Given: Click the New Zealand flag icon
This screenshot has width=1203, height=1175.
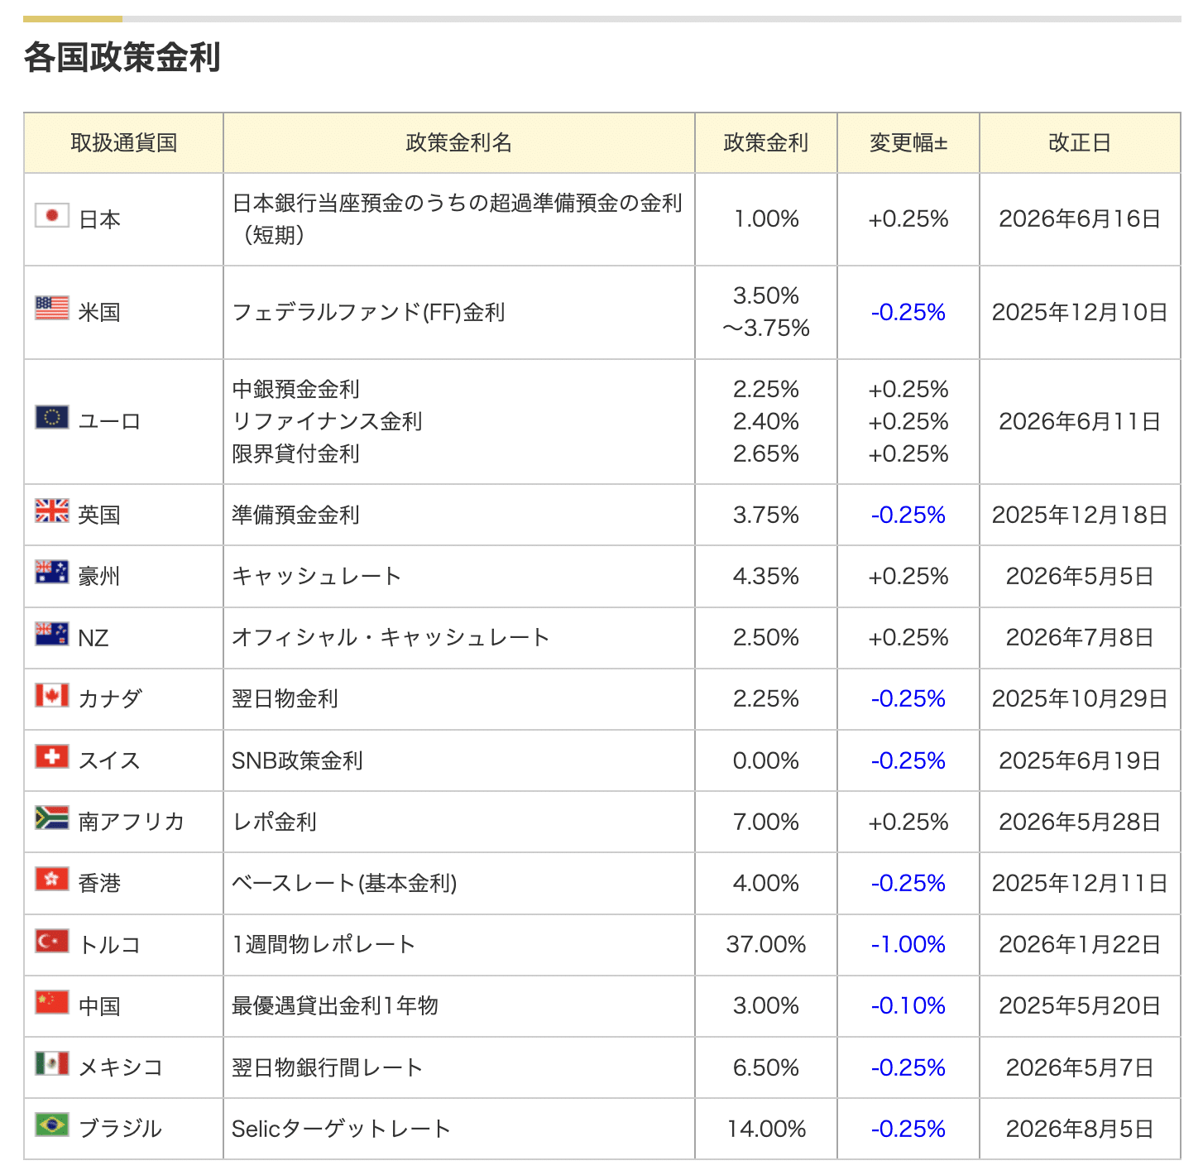Looking at the screenshot, I should 52,634.
